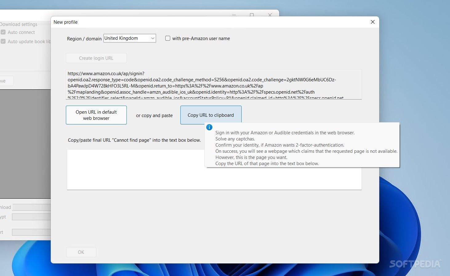The image size is (450, 276).
Task: Click the Create login URL button
Action: point(96,58)
